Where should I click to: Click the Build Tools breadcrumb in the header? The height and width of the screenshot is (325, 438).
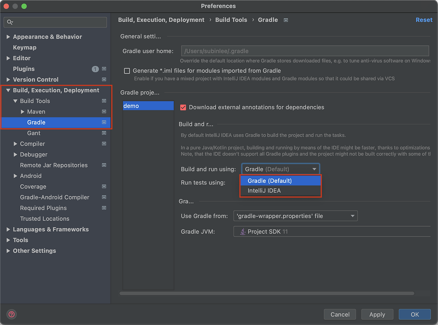pos(231,20)
